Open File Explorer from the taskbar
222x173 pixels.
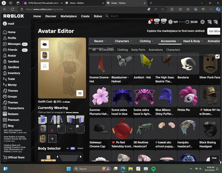click(x=131, y=169)
